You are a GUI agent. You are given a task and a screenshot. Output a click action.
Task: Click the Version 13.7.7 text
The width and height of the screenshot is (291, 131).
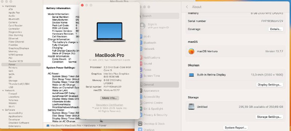274,51
